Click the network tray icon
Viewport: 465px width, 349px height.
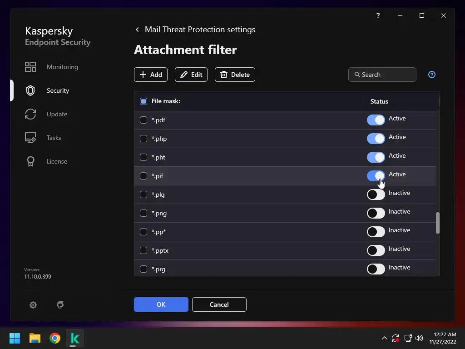pos(408,338)
